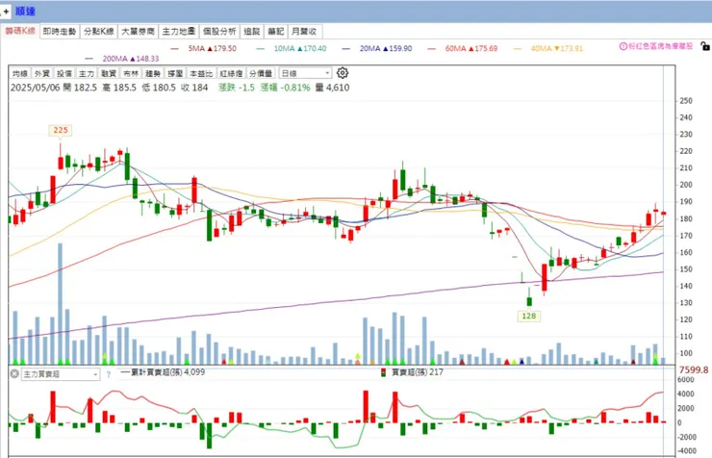Click the unlock padlock icon

click(704, 46)
